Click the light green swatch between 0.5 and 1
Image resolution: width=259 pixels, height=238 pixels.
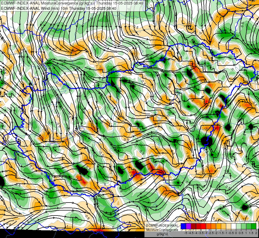(x=244, y=226)
